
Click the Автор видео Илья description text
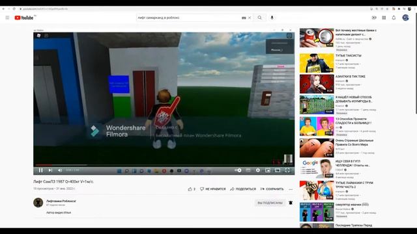click(x=59, y=213)
